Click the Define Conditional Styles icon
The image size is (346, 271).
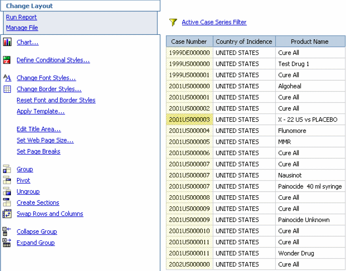click(7, 60)
